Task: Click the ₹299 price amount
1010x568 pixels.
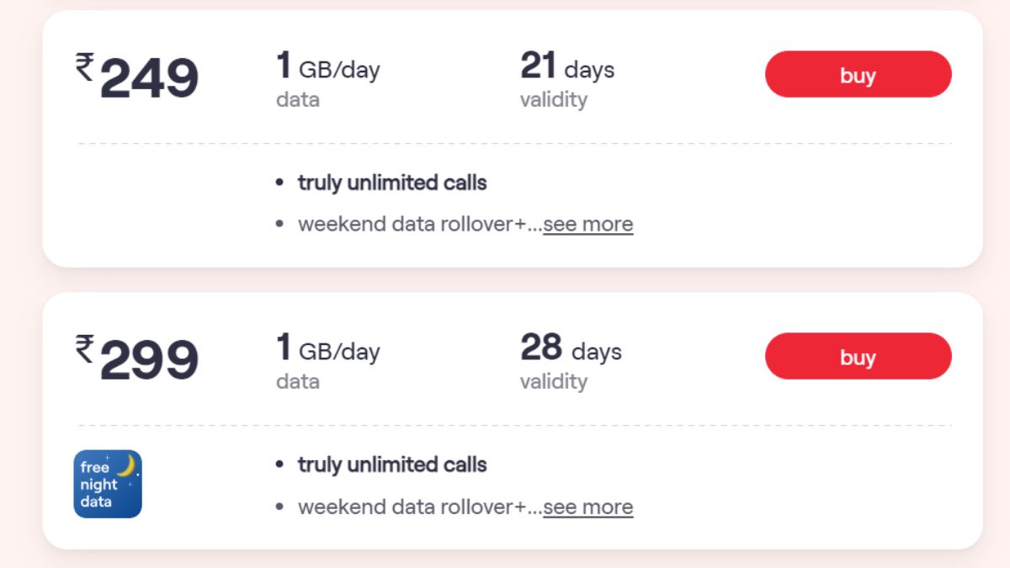Action: 149,361
